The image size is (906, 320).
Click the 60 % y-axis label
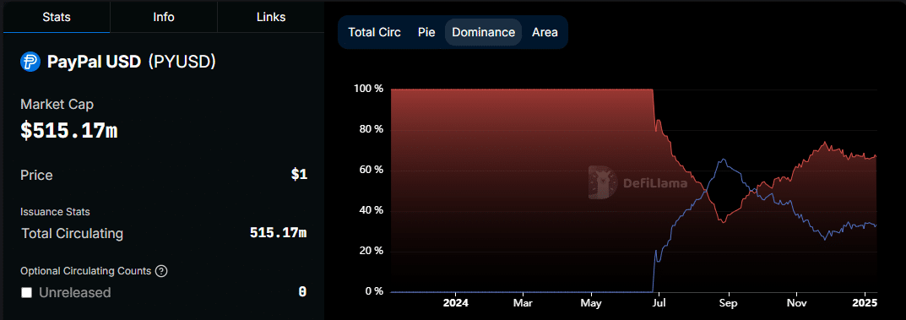point(371,171)
